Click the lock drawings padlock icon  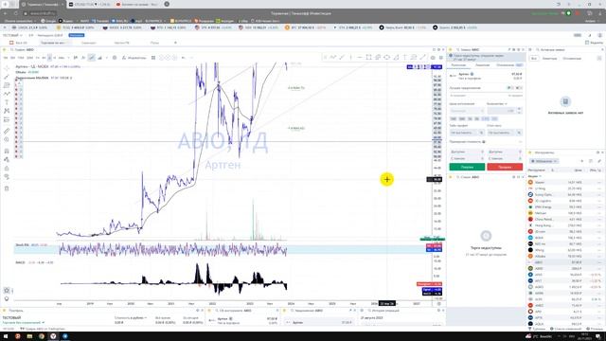click(7, 169)
